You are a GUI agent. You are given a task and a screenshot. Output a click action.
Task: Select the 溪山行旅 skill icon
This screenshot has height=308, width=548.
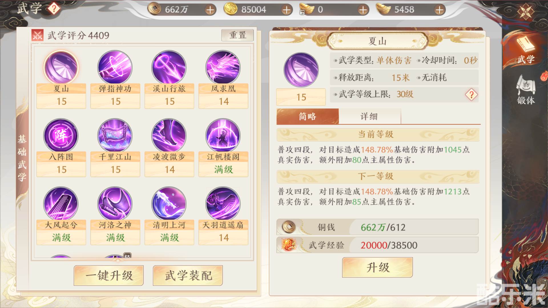[169, 68]
